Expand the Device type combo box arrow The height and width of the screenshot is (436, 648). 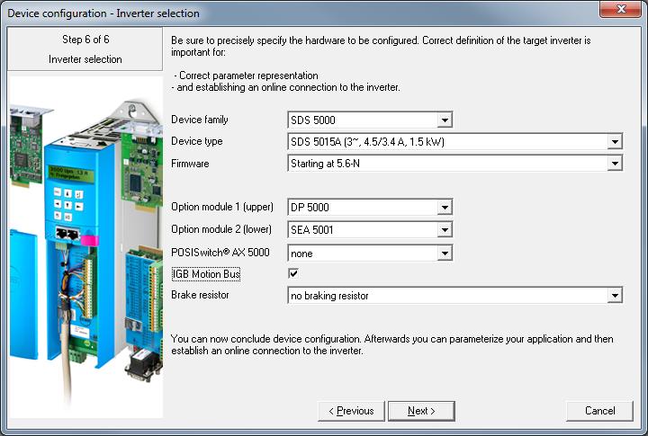615,142
